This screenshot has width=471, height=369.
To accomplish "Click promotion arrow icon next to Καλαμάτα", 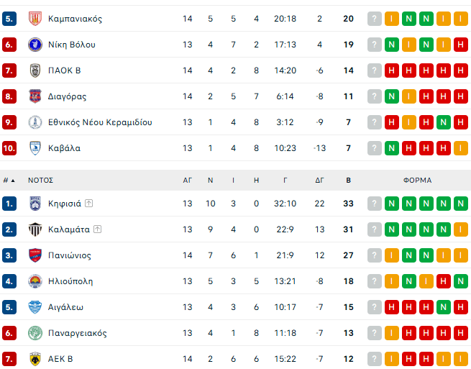I will pos(98,229).
